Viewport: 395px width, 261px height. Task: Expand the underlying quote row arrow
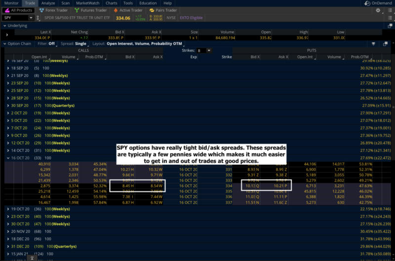[7, 35]
